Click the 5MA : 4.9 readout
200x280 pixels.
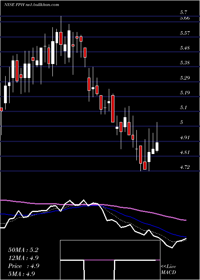click(x=22, y=274)
